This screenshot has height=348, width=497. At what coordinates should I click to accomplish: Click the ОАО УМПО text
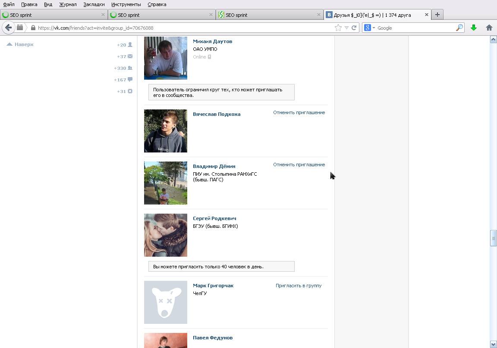205,49
